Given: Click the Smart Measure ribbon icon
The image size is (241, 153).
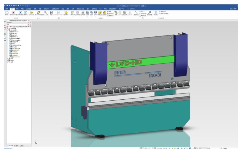Looking at the screenshot, I should [149, 12].
